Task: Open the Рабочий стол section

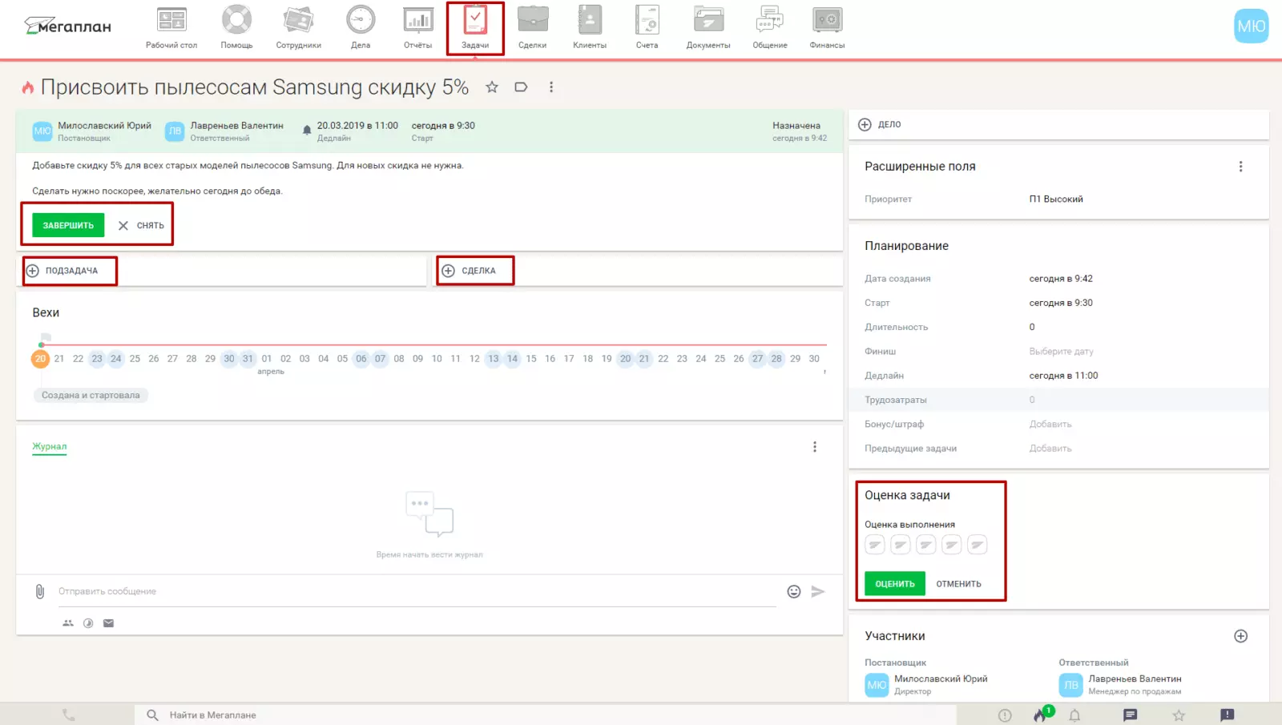Action: (171, 27)
